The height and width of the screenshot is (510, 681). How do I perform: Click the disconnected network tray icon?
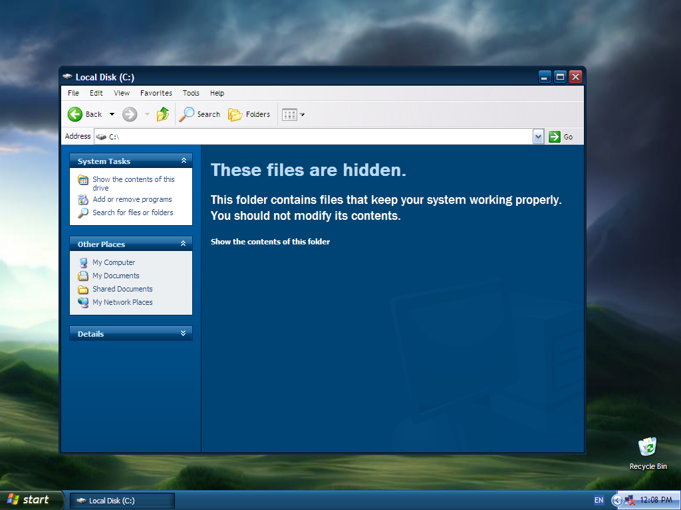[629, 501]
